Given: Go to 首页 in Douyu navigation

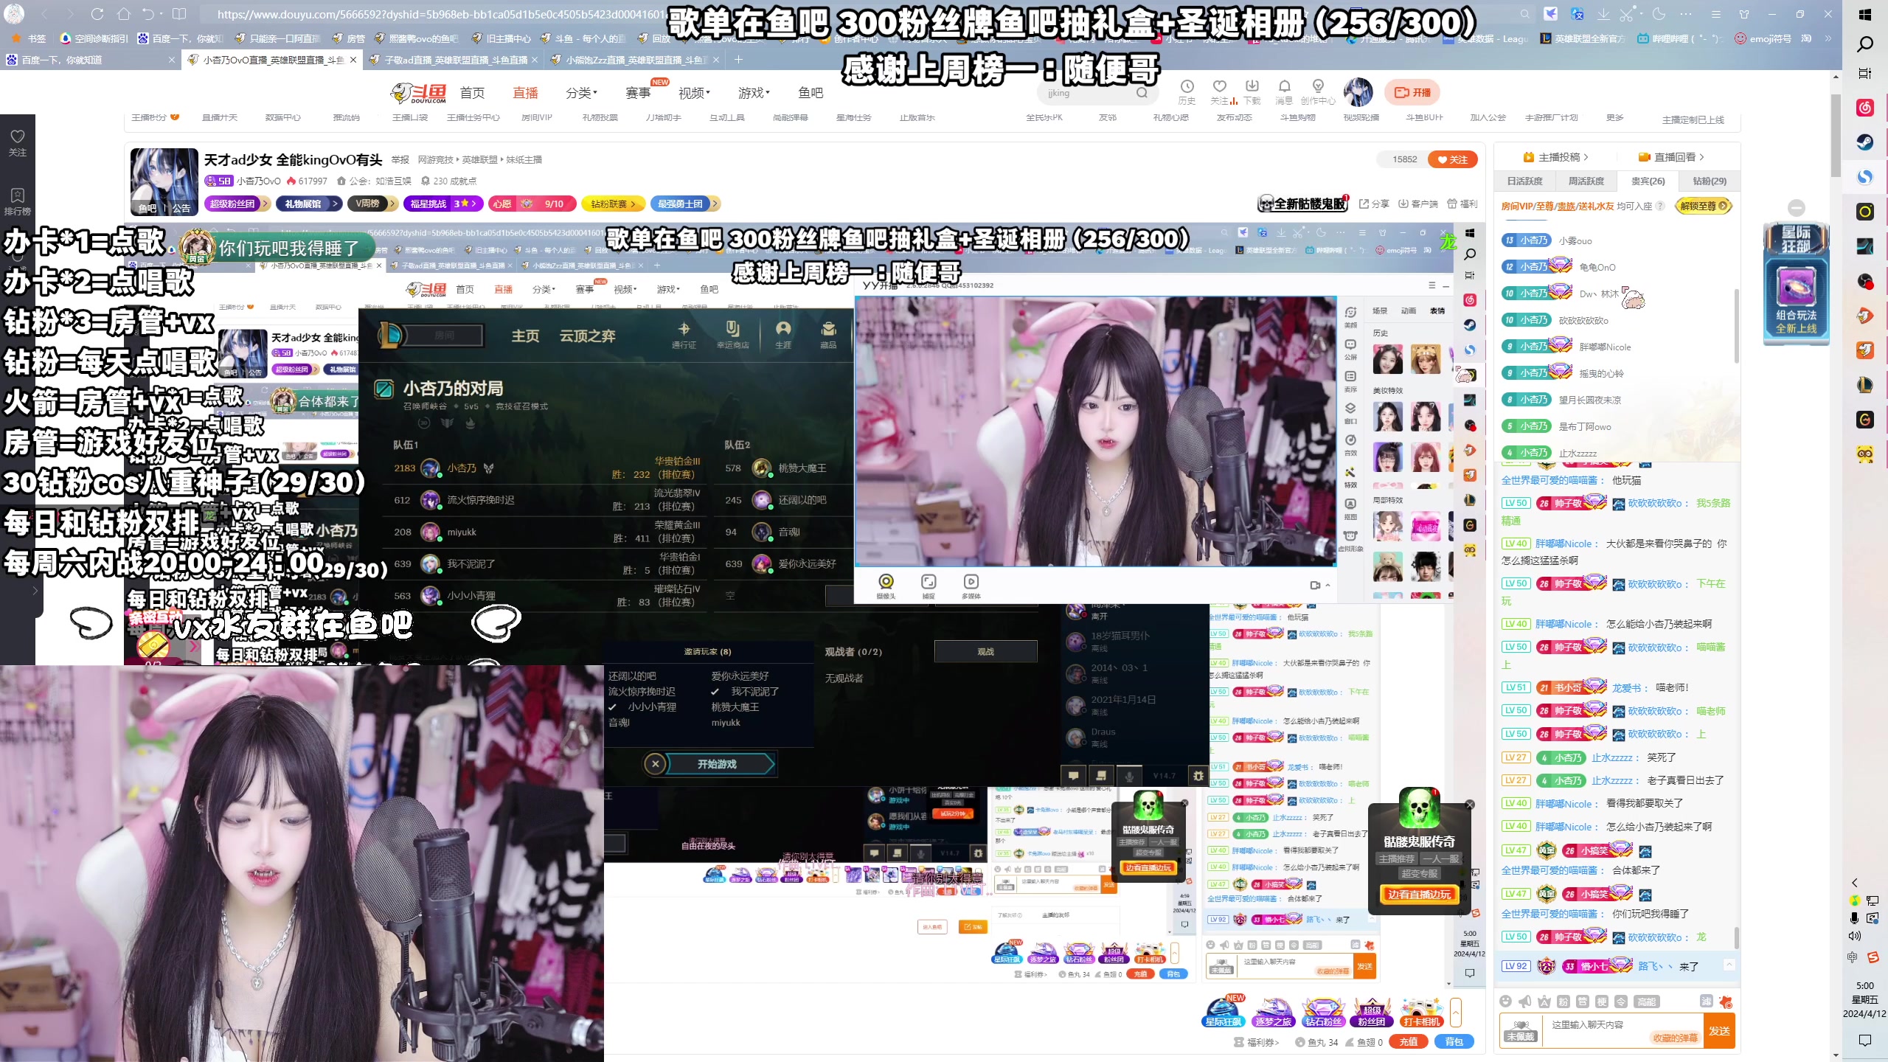Looking at the screenshot, I should click(x=472, y=93).
